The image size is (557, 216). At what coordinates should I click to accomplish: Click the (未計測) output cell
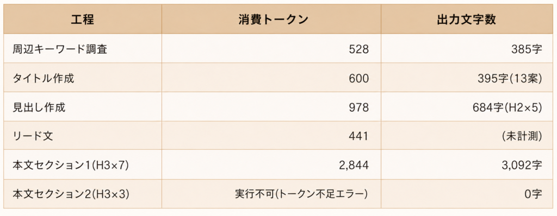point(522,136)
